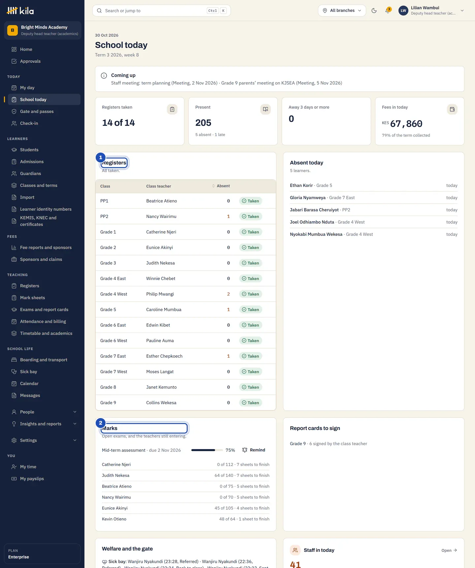
Task: Open the Grade 4 West register row
Action: click(x=186, y=294)
